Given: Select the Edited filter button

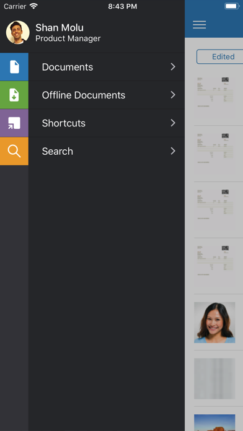Looking at the screenshot, I should point(219,56).
